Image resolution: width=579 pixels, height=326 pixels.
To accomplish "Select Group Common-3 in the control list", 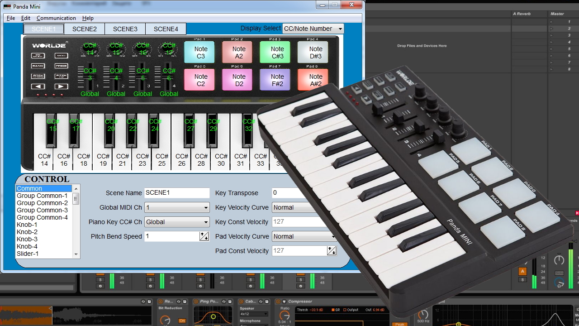I will coord(44,210).
